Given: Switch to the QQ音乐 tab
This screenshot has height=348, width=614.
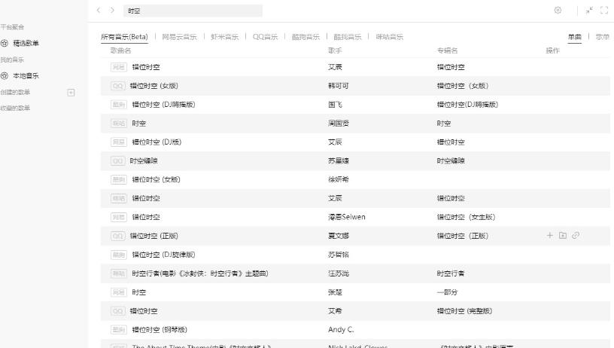Looking at the screenshot, I should pos(265,37).
